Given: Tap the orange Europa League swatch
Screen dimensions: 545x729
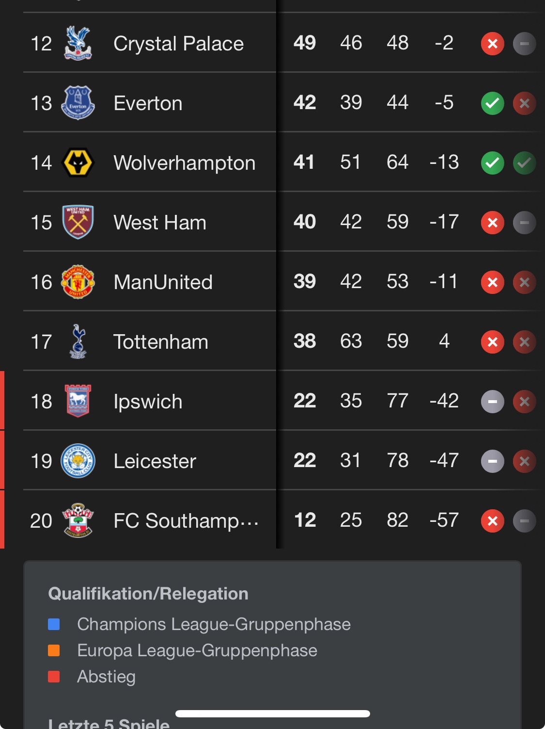Looking at the screenshot, I should coord(54,650).
